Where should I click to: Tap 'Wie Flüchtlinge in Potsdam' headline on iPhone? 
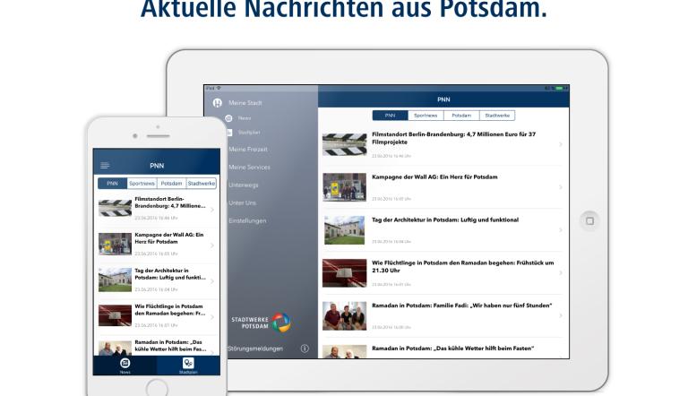coord(170,310)
